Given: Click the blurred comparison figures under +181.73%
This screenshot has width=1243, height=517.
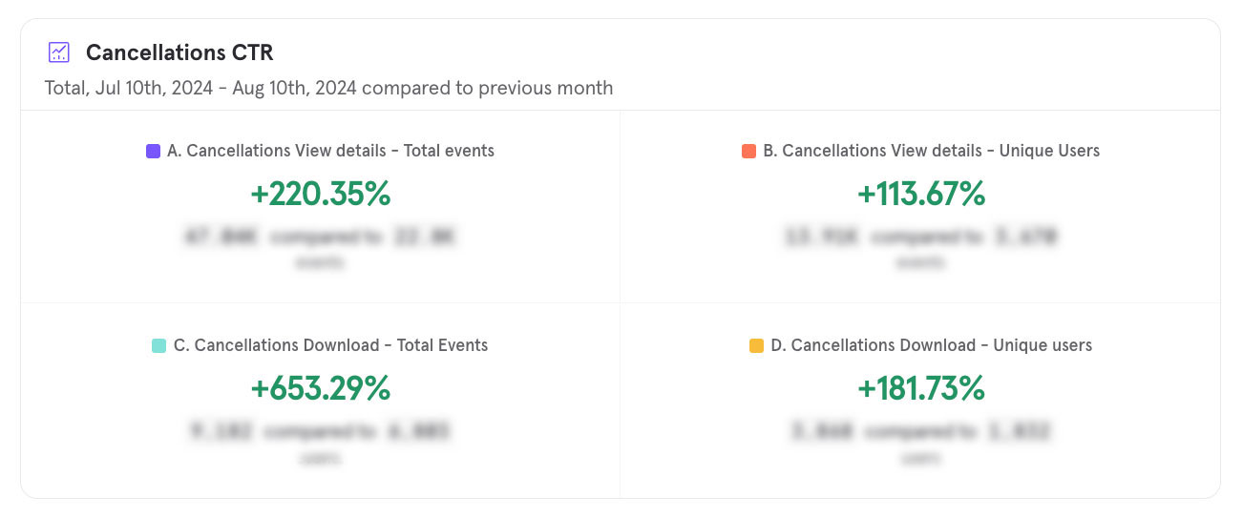Looking at the screenshot, I should point(920,431).
